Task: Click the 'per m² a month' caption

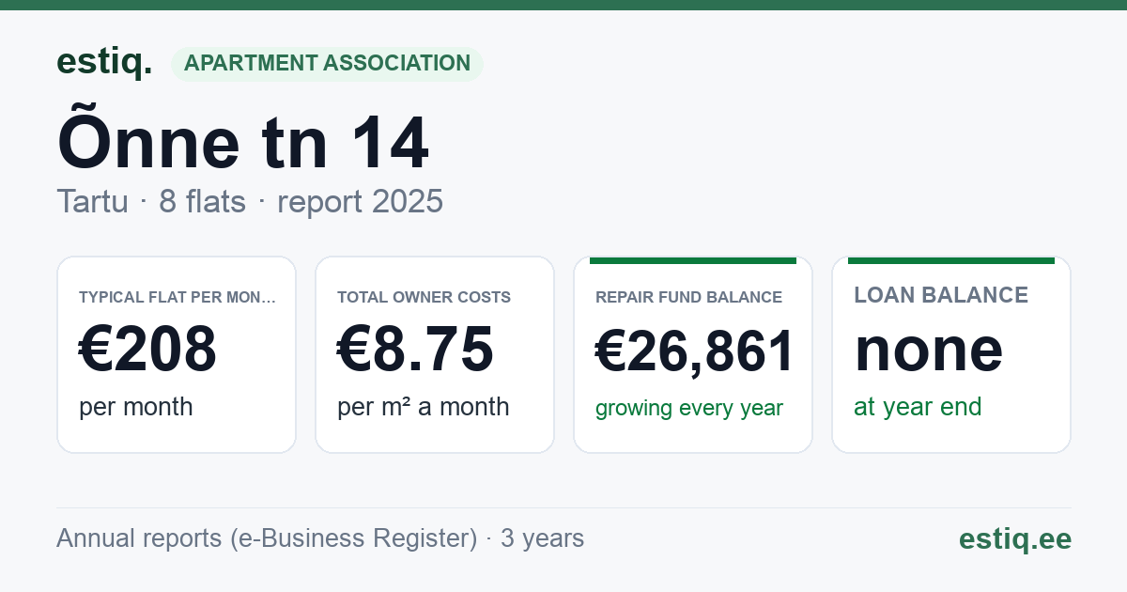Action: [424, 407]
